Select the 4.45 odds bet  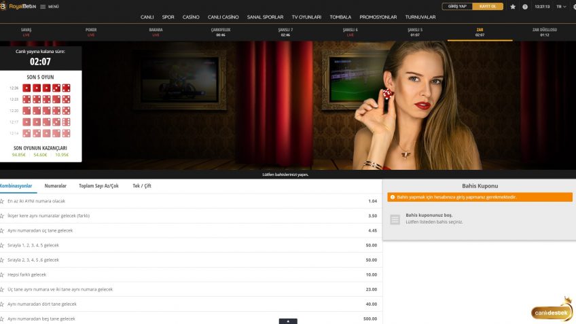372,230
